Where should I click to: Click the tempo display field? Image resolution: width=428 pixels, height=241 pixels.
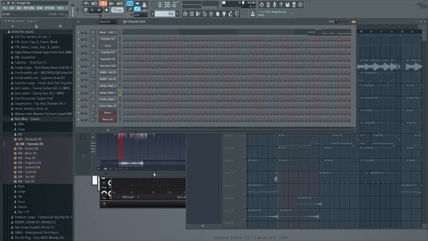pyautogui.click(x=117, y=10)
